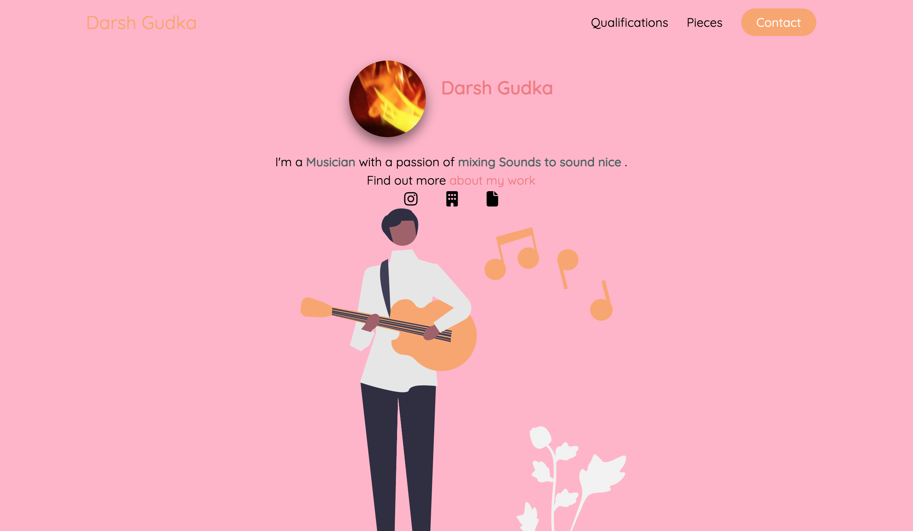This screenshot has height=531, width=913.
Task: Select the pink Darsh Gudka heading
Action: (497, 88)
